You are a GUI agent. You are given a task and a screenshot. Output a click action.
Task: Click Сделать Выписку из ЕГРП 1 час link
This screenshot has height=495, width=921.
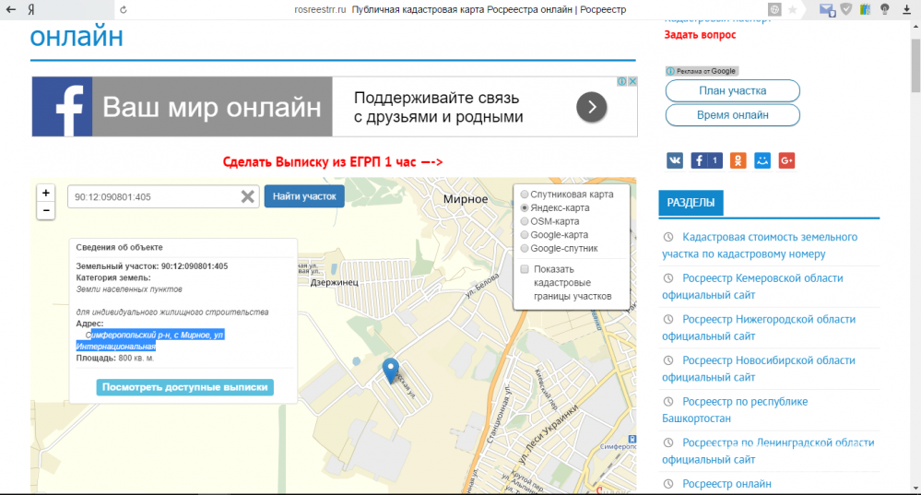[x=333, y=162]
